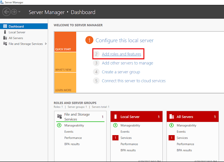Click red alert badge beside Services in Local Server tile

[x=115, y=138]
